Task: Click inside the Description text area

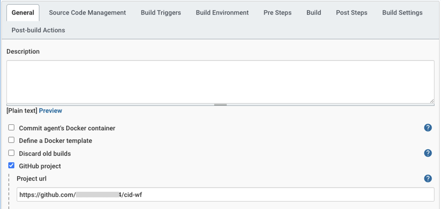Action: [220, 82]
